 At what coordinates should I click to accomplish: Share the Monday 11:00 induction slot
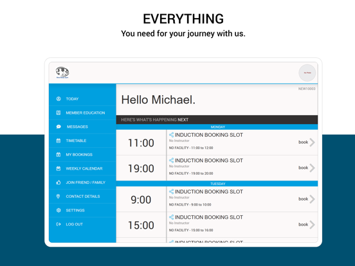click(x=171, y=135)
